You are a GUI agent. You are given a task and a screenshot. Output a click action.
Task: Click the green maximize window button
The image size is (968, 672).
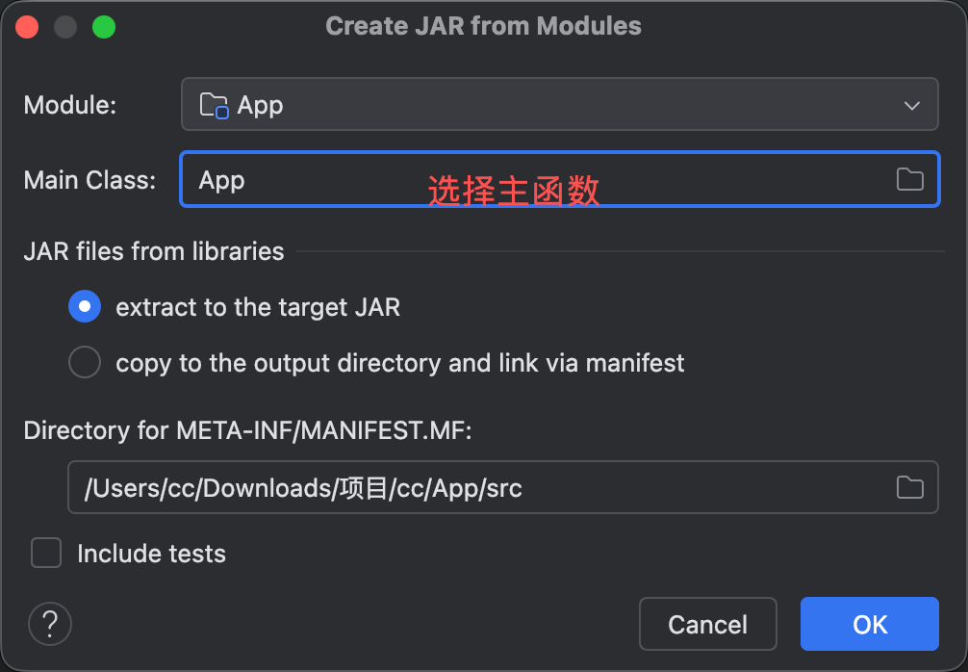104,27
